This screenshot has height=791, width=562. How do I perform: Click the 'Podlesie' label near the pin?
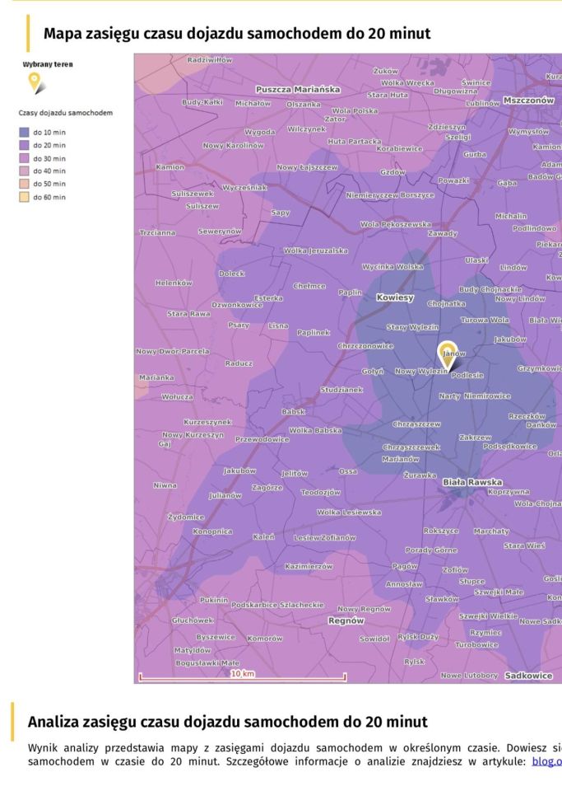tap(467, 376)
